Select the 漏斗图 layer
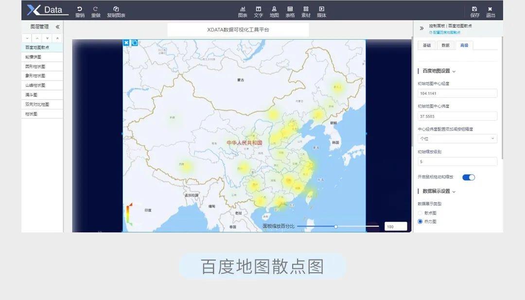525x300 pixels. (42, 95)
